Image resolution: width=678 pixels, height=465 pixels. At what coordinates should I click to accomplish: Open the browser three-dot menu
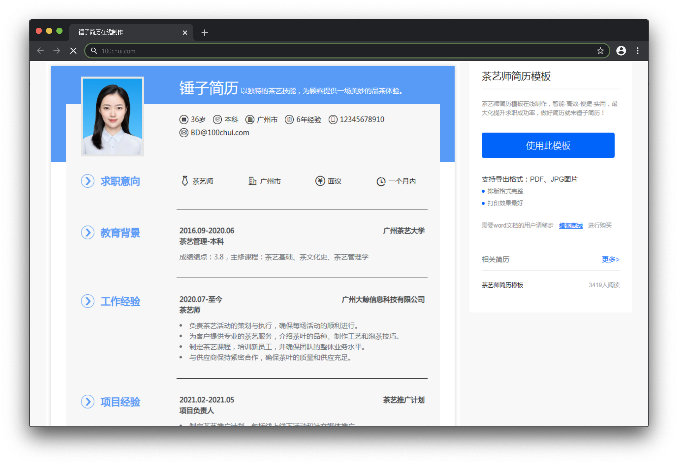[x=638, y=51]
